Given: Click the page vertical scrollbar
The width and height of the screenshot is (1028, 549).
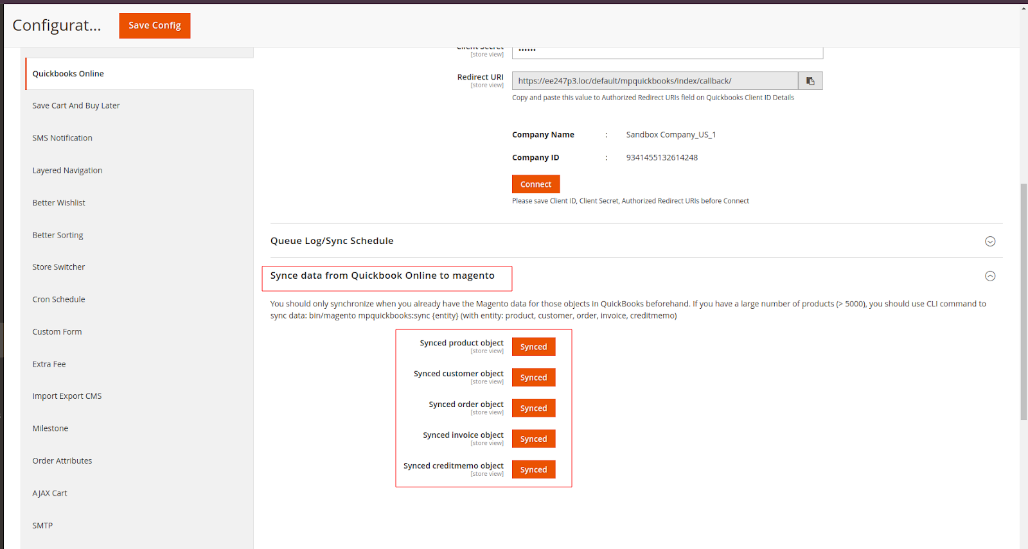Looking at the screenshot, I should pyautogui.click(x=1024, y=302).
